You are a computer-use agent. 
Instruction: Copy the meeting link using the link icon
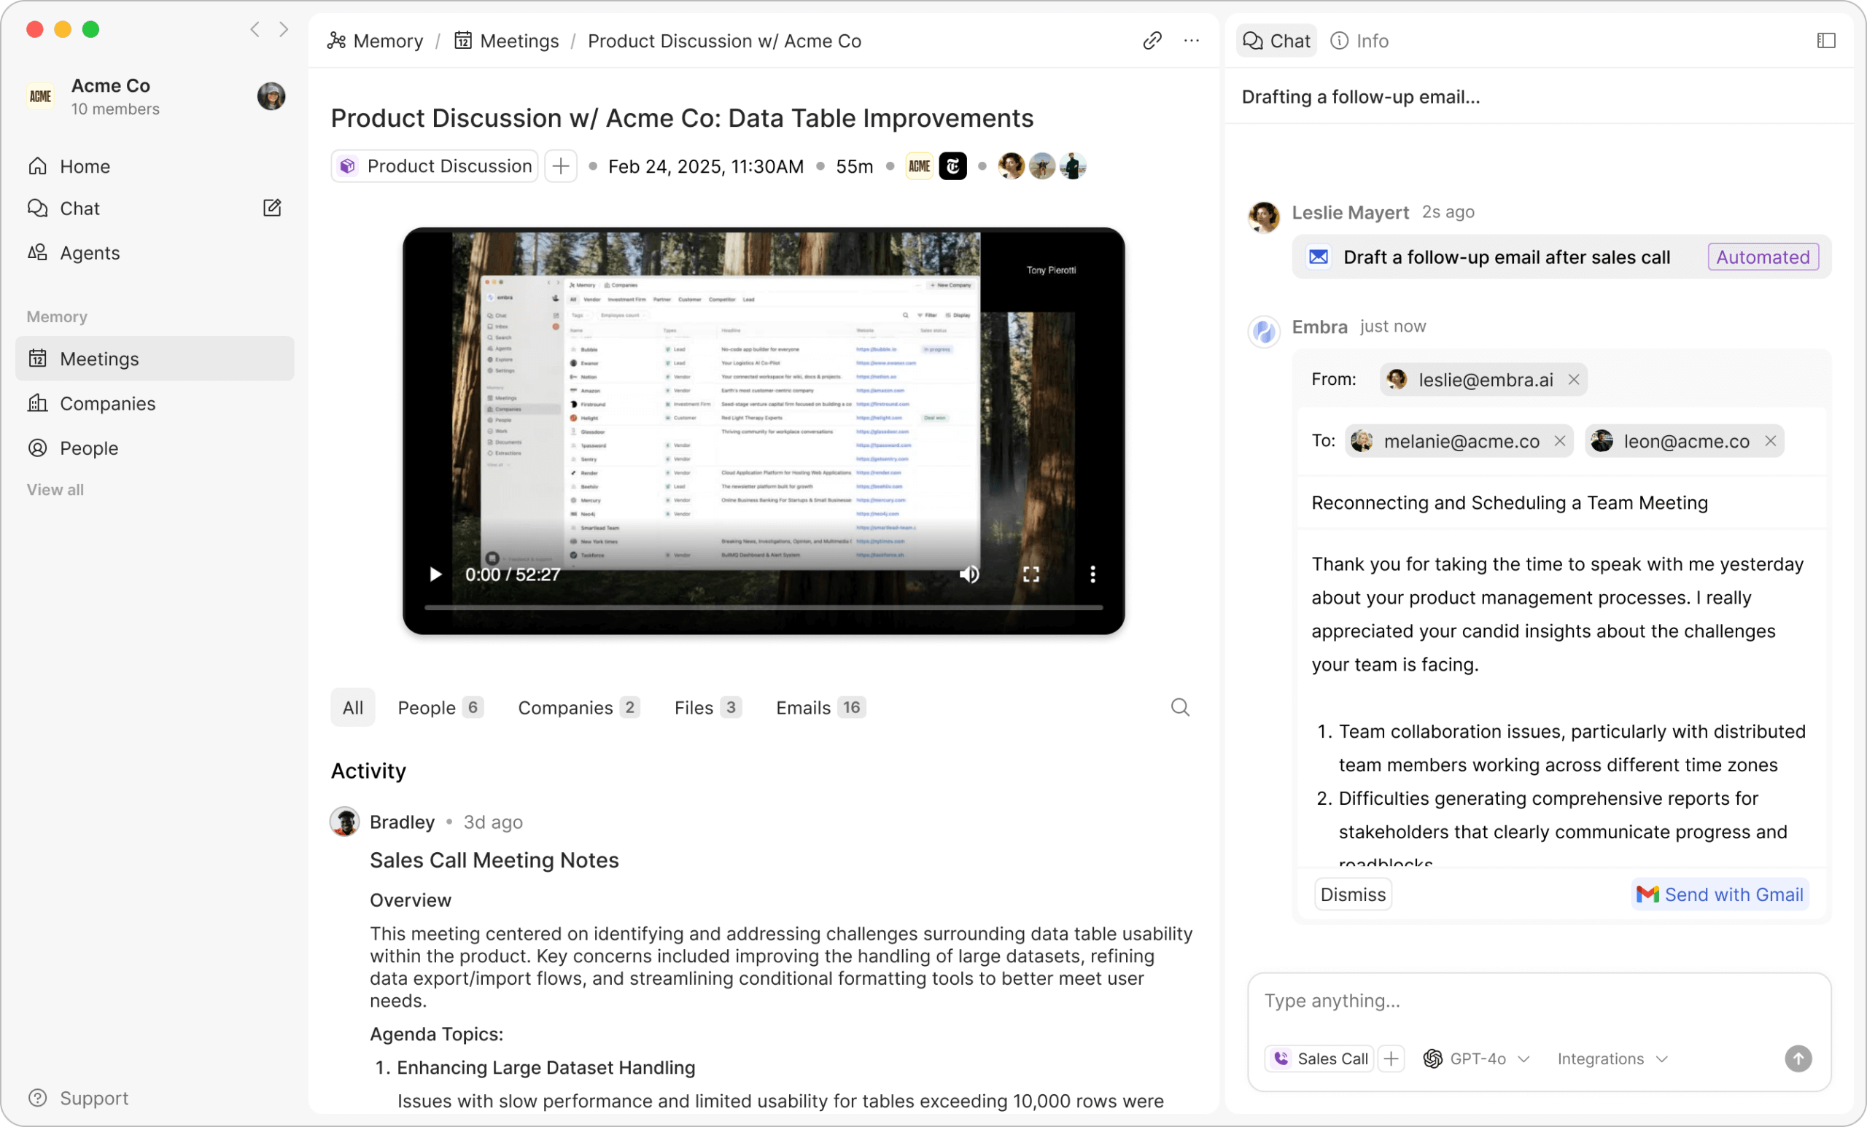click(1152, 41)
